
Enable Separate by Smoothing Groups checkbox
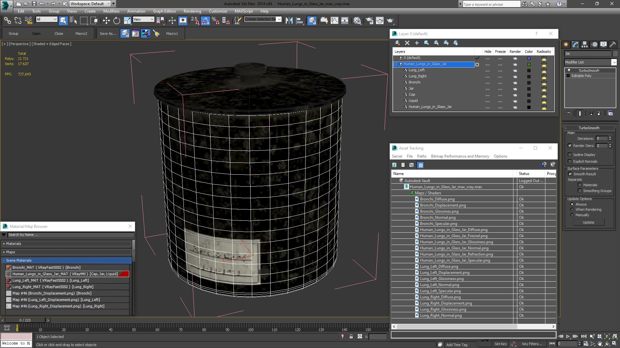pyautogui.click(x=580, y=191)
